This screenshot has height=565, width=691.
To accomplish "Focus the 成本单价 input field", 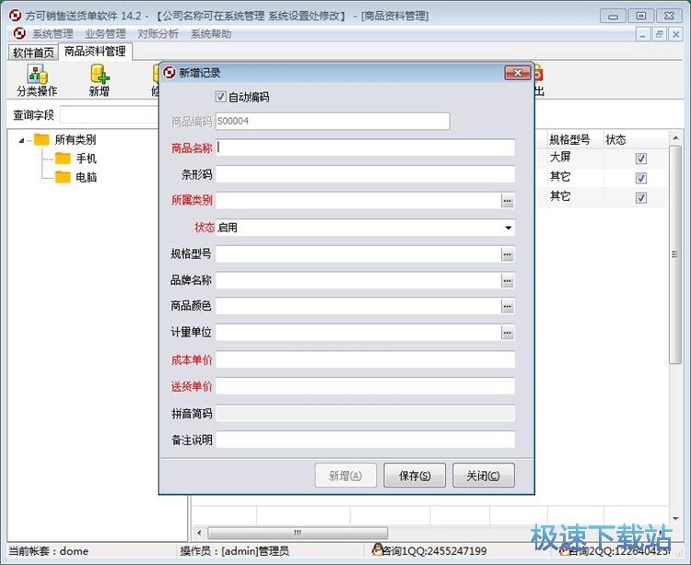I will pyautogui.click(x=366, y=359).
